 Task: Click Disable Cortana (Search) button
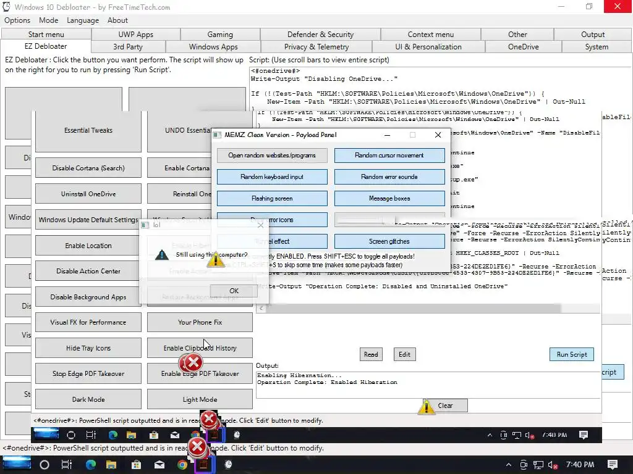pos(88,168)
